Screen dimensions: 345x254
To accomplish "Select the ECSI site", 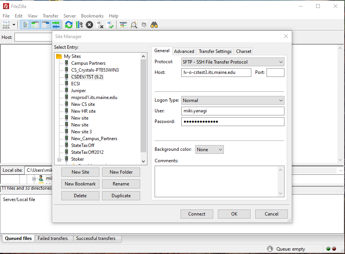I will point(75,84).
